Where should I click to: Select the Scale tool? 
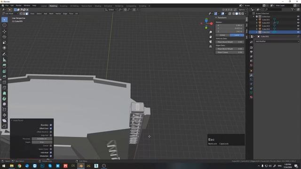pyautogui.click(x=4, y=42)
